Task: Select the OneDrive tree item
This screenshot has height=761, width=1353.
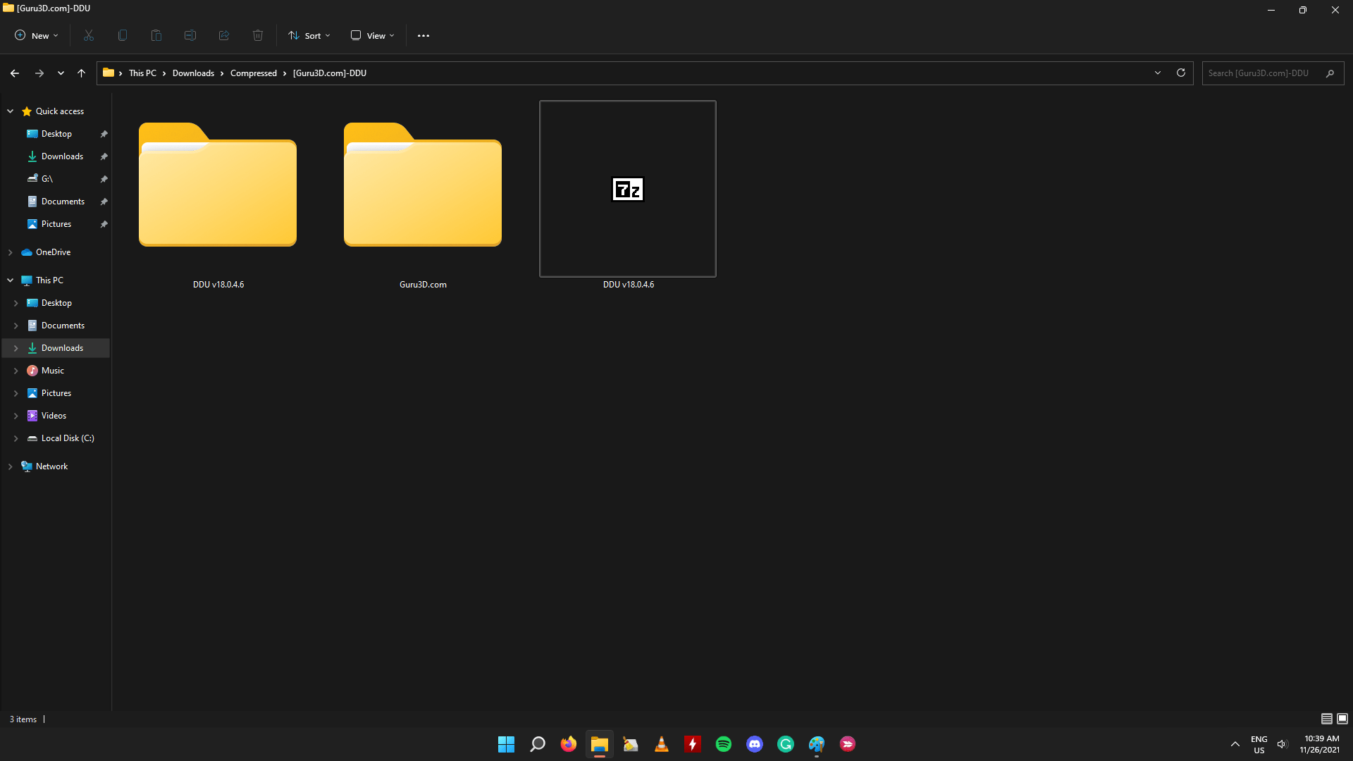Action: (52, 251)
